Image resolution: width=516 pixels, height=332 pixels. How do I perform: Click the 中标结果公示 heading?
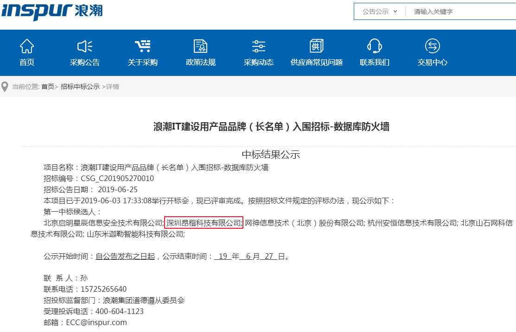(271, 155)
